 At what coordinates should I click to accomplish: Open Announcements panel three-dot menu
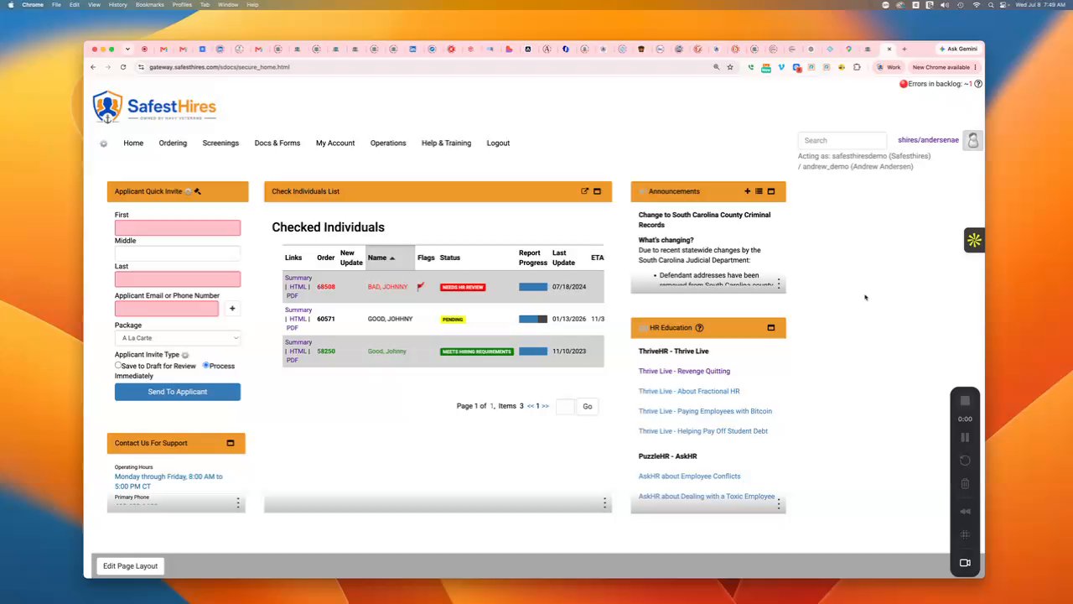[779, 284]
